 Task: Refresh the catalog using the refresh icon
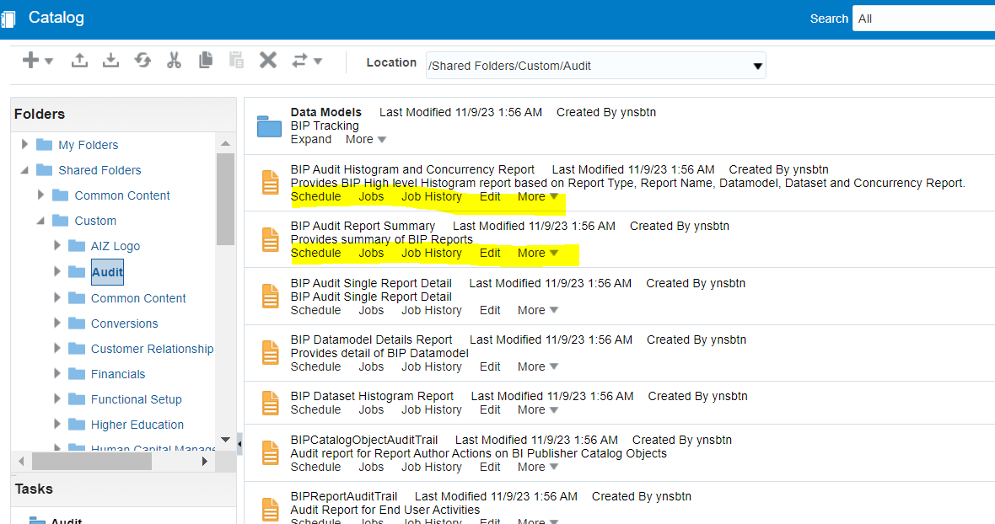click(142, 60)
